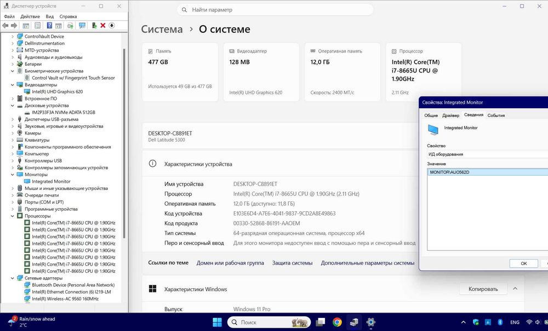The image size is (548, 331).
Task: Open the Справка menu
Action: pos(68,16)
